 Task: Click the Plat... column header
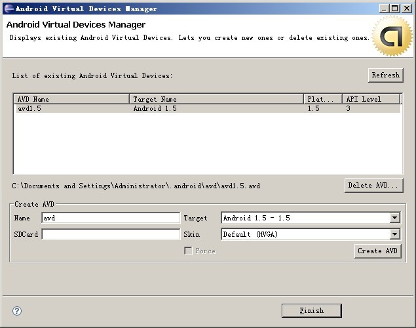322,99
